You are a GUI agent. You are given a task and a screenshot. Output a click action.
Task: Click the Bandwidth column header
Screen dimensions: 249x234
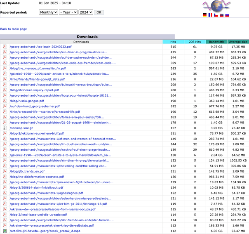(x=216, y=42)
